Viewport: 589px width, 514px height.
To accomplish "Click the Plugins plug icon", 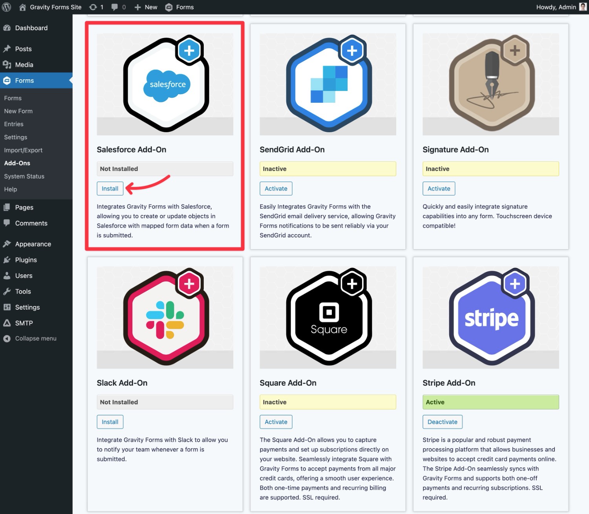I will tap(7, 260).
